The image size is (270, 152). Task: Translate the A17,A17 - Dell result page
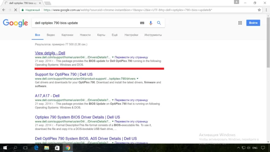click(x=131, y=100)
